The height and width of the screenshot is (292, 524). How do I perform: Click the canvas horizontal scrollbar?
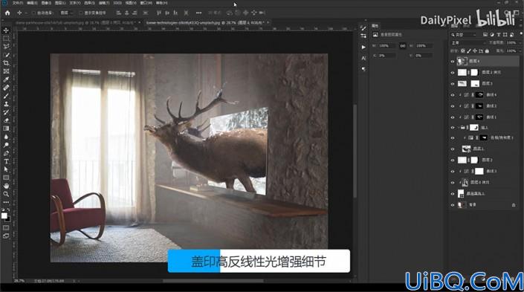[x=214, y=281]
